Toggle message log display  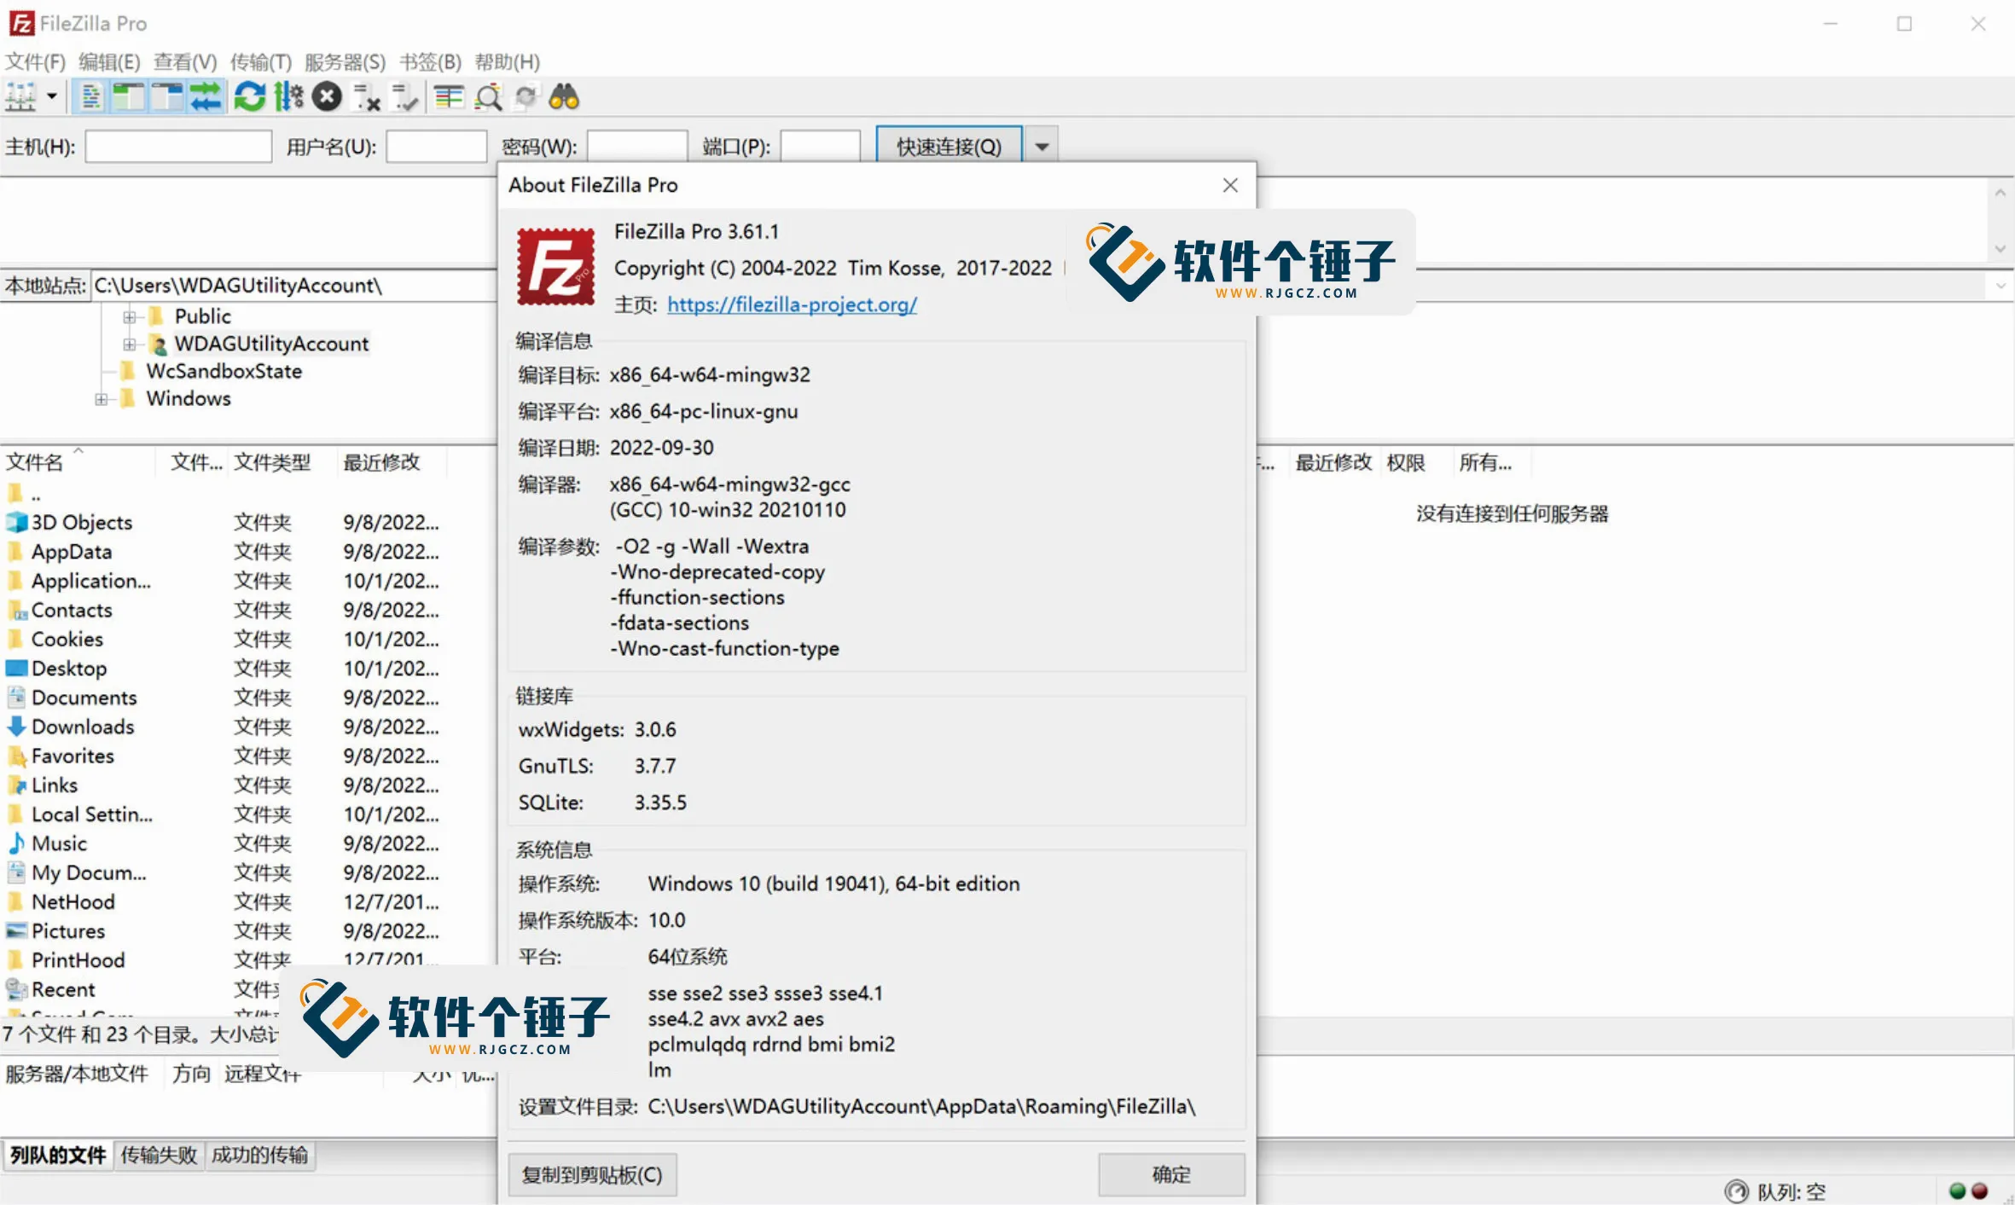(x=90, y=97)
